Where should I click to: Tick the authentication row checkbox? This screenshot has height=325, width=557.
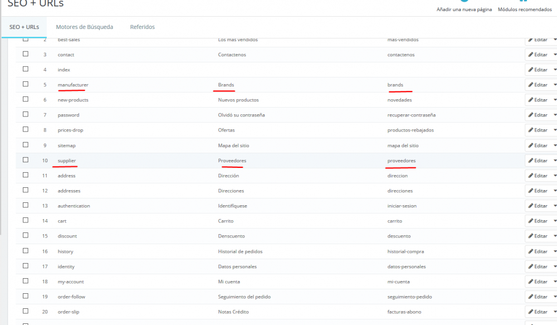tap(26, 205)
